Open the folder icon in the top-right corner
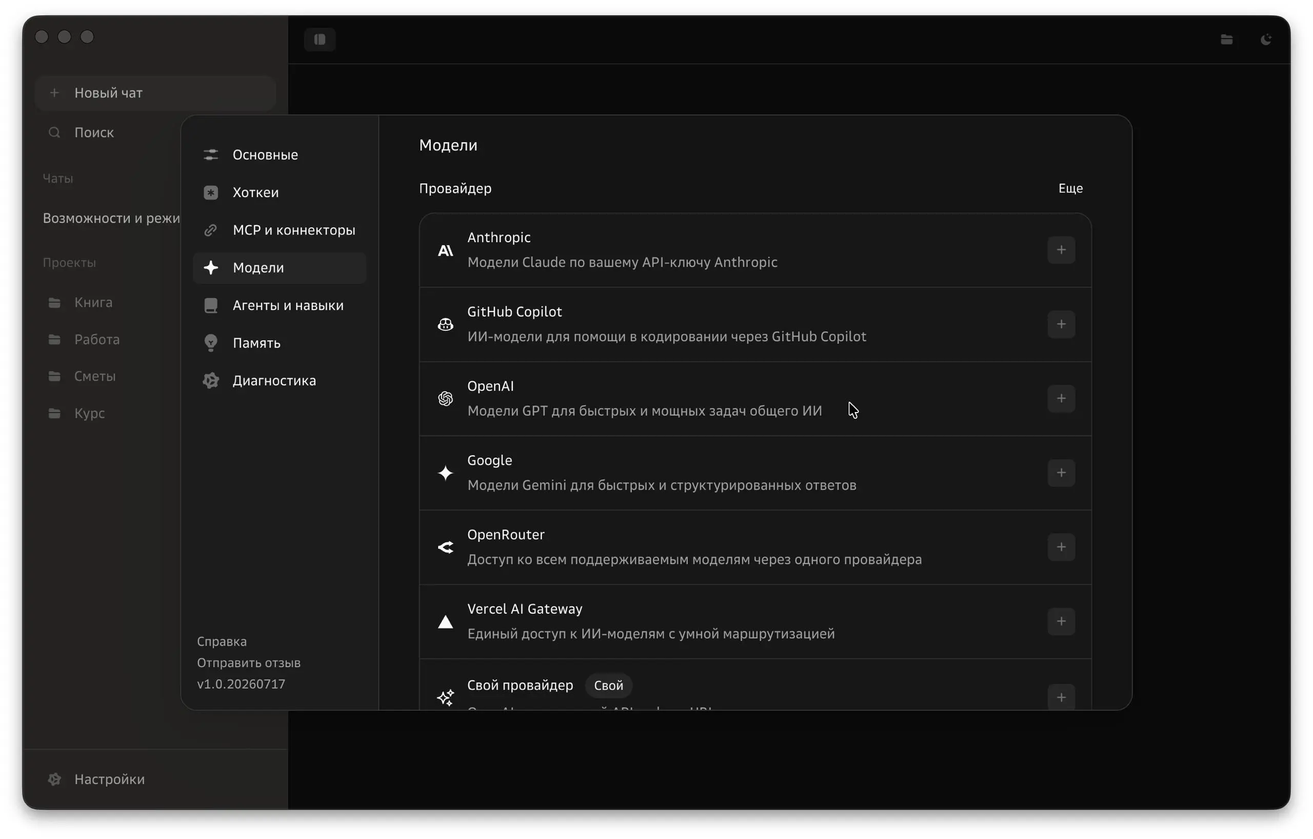1313x839 pixels. pos(1226,40)
